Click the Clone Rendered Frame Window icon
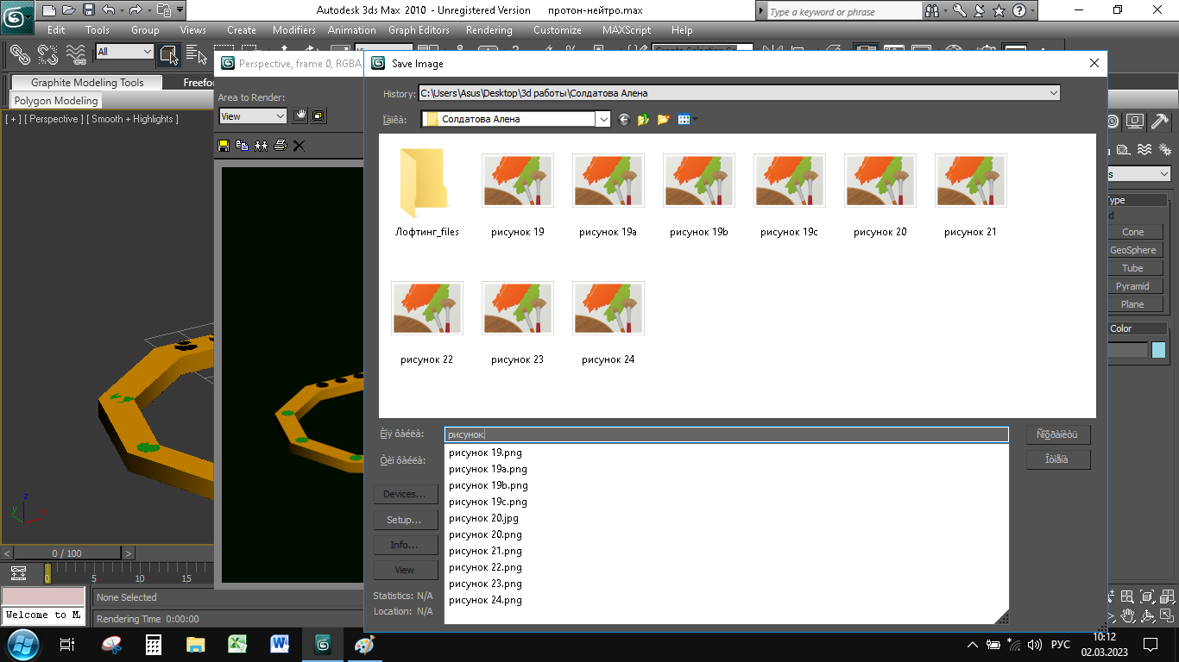This screenshot has width=1179, height=662. 261,146
